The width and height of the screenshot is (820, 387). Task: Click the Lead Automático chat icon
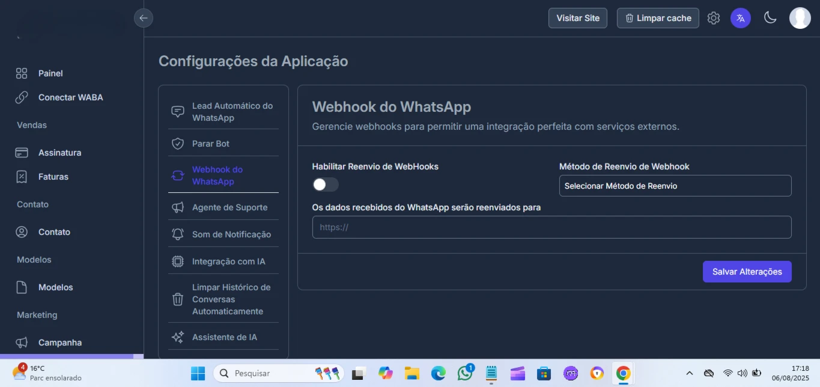[178, 112]
